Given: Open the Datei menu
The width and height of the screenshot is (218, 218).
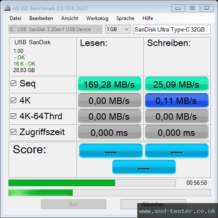Looking at the screenshot, I should pos(15,18).
